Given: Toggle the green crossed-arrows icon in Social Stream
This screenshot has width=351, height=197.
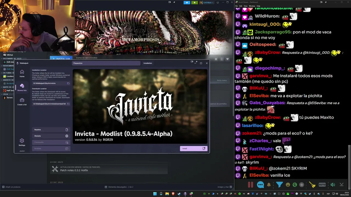Looking at the screenshot, I should [295, 185].
